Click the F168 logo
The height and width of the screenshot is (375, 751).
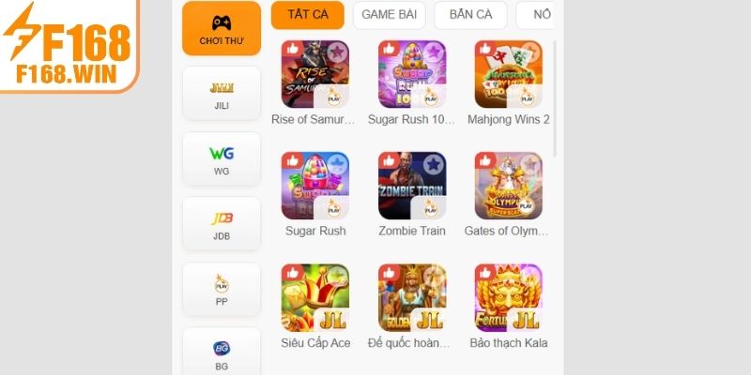pyautogui.click(x=69, y=45)
